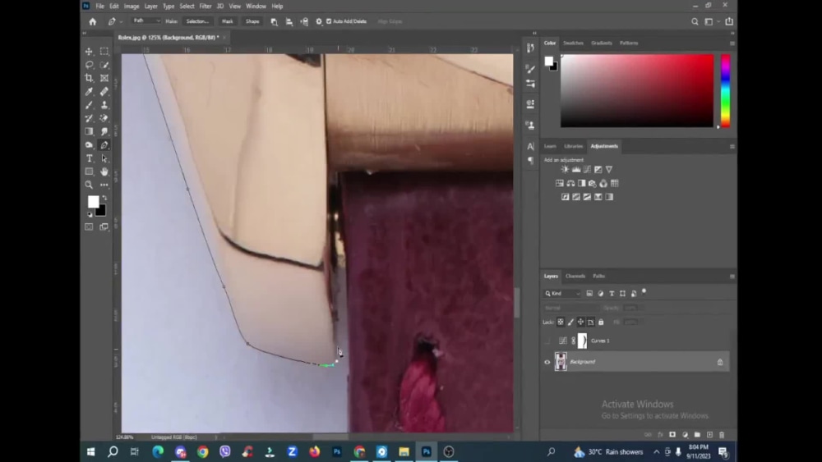
Task: Click the Selection... button
Action: 197,21
